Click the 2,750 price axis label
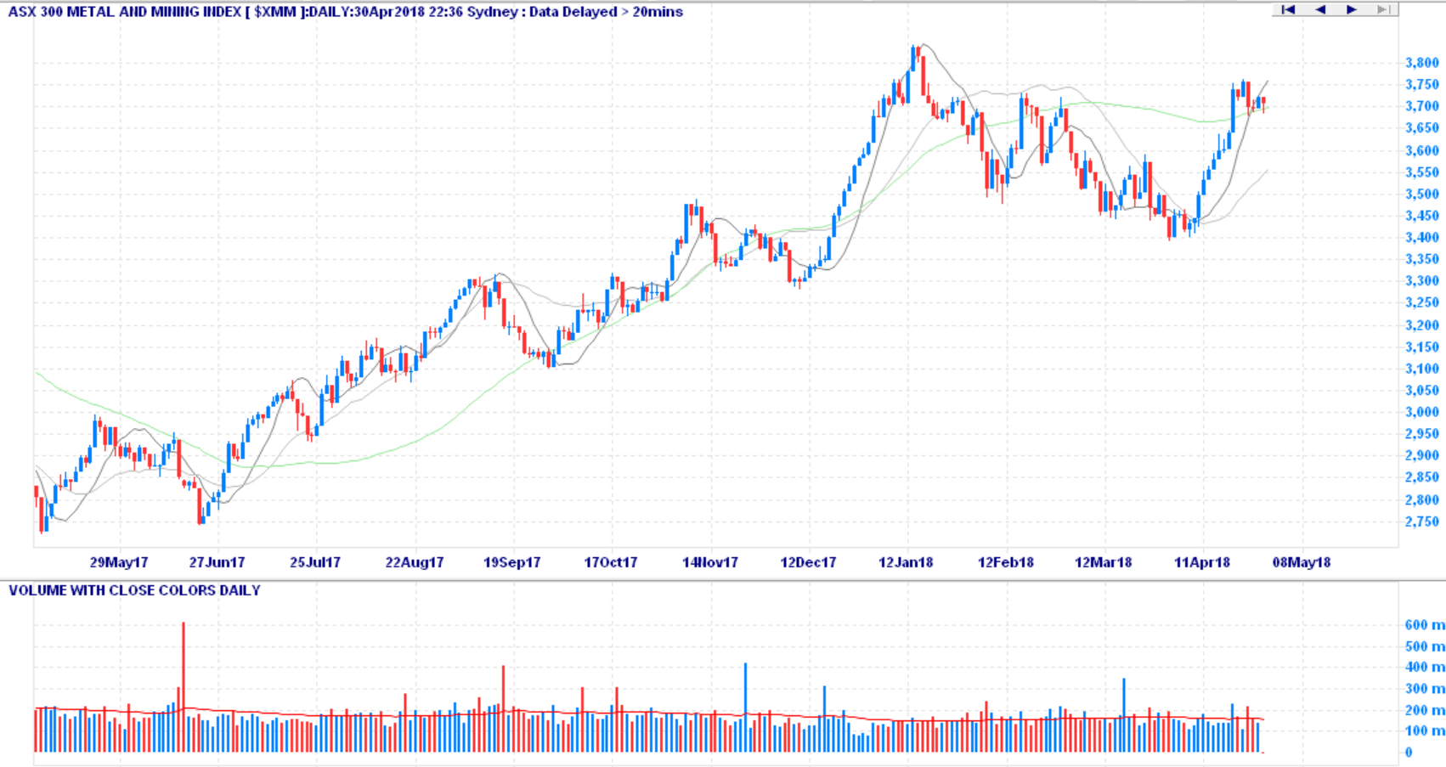The height and width of the screenshot is (767, 1446). [1422, 522]
